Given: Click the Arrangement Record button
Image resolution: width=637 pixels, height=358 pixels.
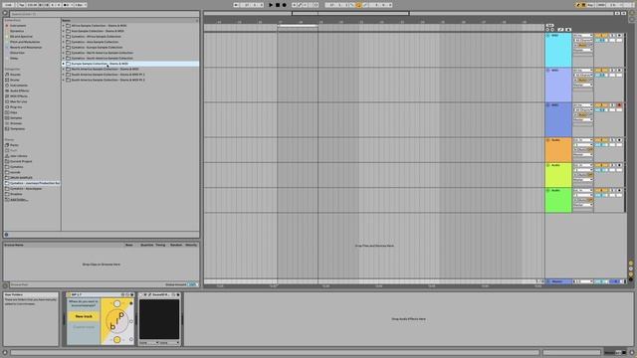Looking at the screenshot, I should click(284, 5).
